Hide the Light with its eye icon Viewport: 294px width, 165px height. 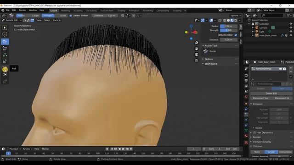291,32
